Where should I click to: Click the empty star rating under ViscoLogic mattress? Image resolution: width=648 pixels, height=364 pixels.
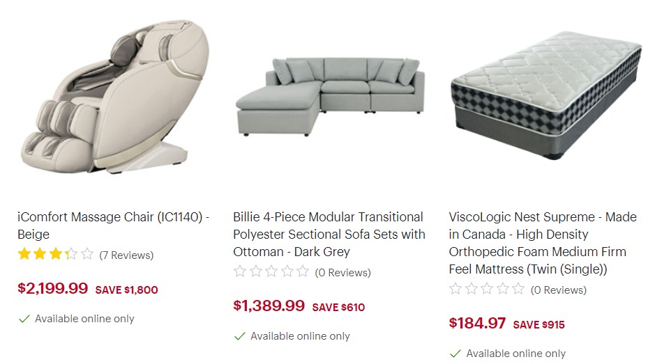487,289
